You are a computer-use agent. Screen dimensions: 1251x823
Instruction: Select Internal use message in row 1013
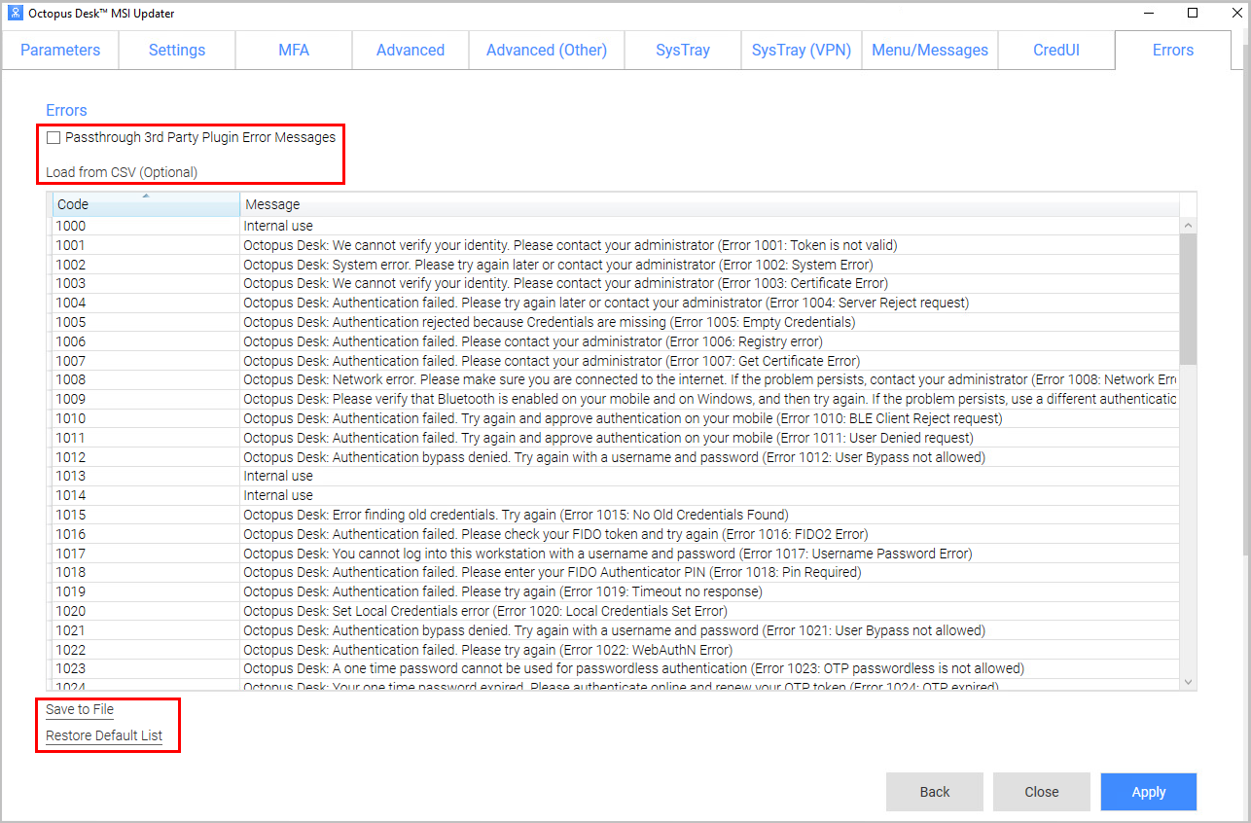point(710,476)
